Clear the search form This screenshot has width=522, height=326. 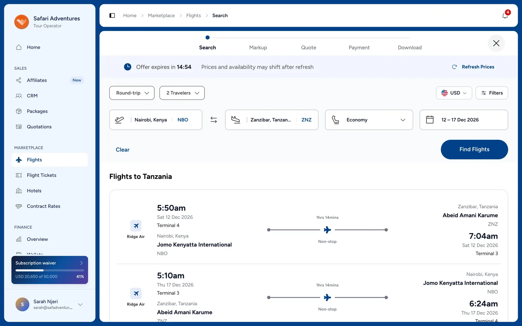point(123,150)
